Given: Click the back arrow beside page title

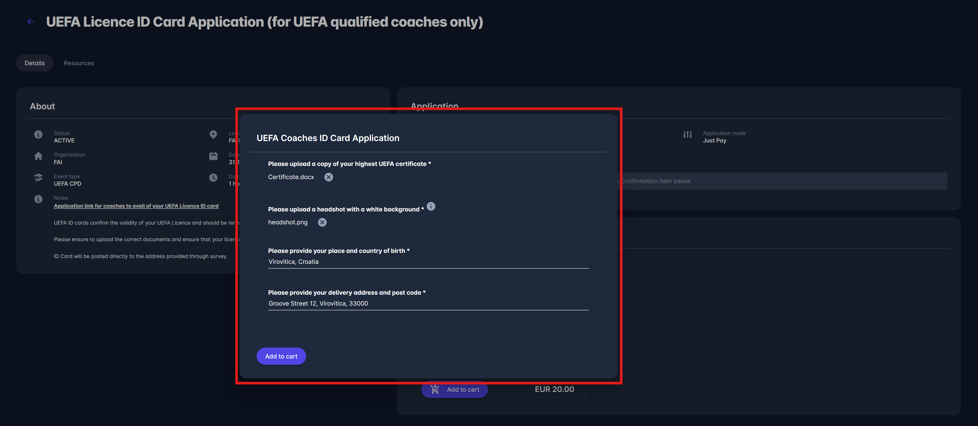Looking at the screenshot, I should click(31, 22).
